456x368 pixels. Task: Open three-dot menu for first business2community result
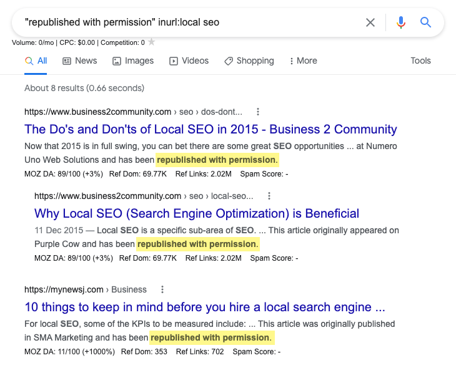258,112
